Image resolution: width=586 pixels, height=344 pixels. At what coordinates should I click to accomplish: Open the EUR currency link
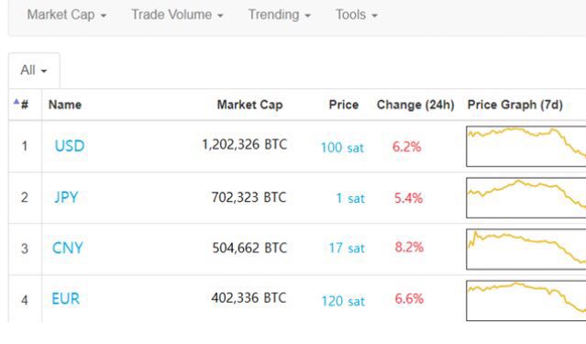point(65,299)
